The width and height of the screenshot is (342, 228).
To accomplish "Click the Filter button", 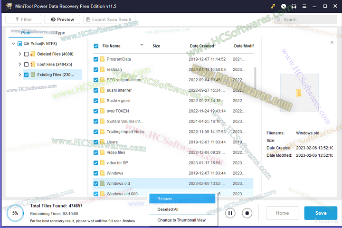I will pos(23,19).
